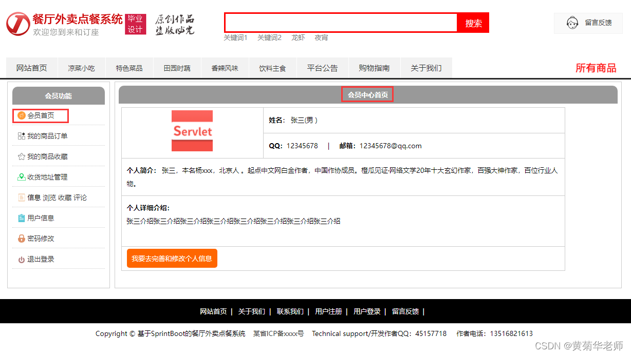Open the 特色菜品 navigation tab
Image resolution: width=631 pixels, height=356 pixels.
click(129, 68)
